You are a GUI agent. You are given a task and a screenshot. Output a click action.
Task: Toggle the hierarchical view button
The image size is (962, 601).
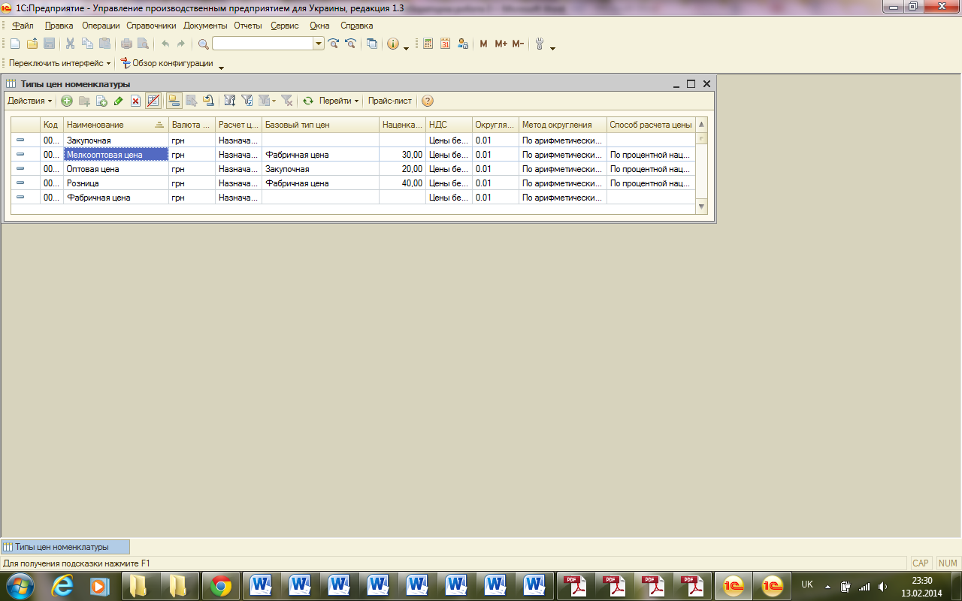click(x=174, y=101)
